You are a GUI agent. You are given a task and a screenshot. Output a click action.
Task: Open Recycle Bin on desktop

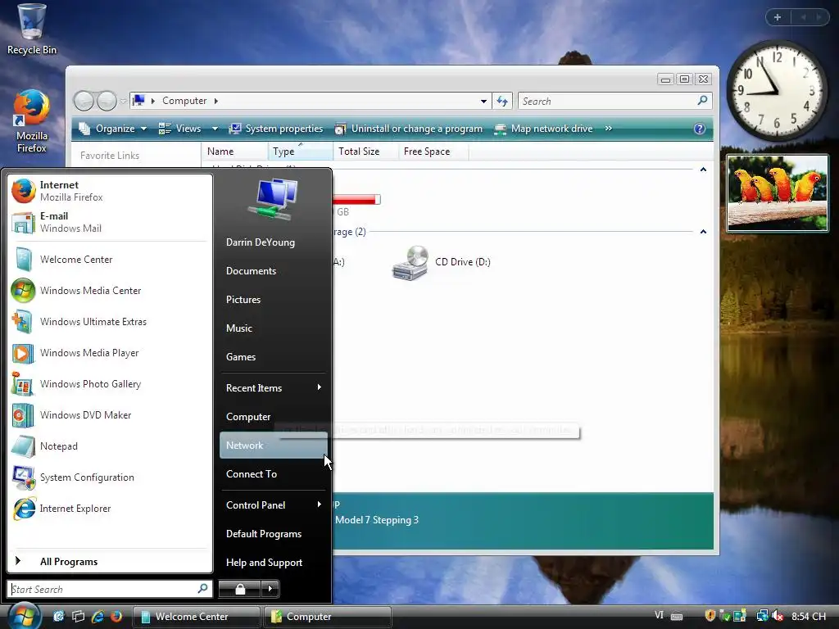pyautogui.click(x=32, y=29)
